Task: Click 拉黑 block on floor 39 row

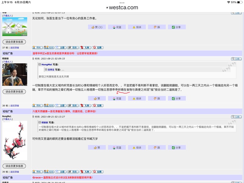Action: (x=98, y=172)
